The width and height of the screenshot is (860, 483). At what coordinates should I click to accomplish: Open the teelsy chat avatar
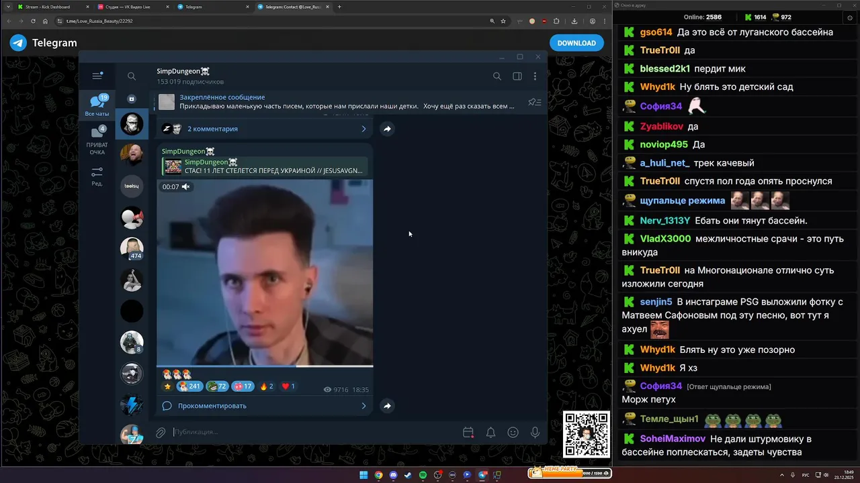click(x=132, y=186)
